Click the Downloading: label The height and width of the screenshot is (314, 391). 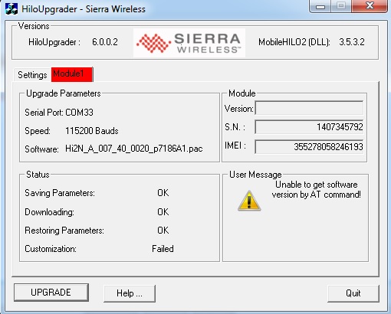(49, 212)
